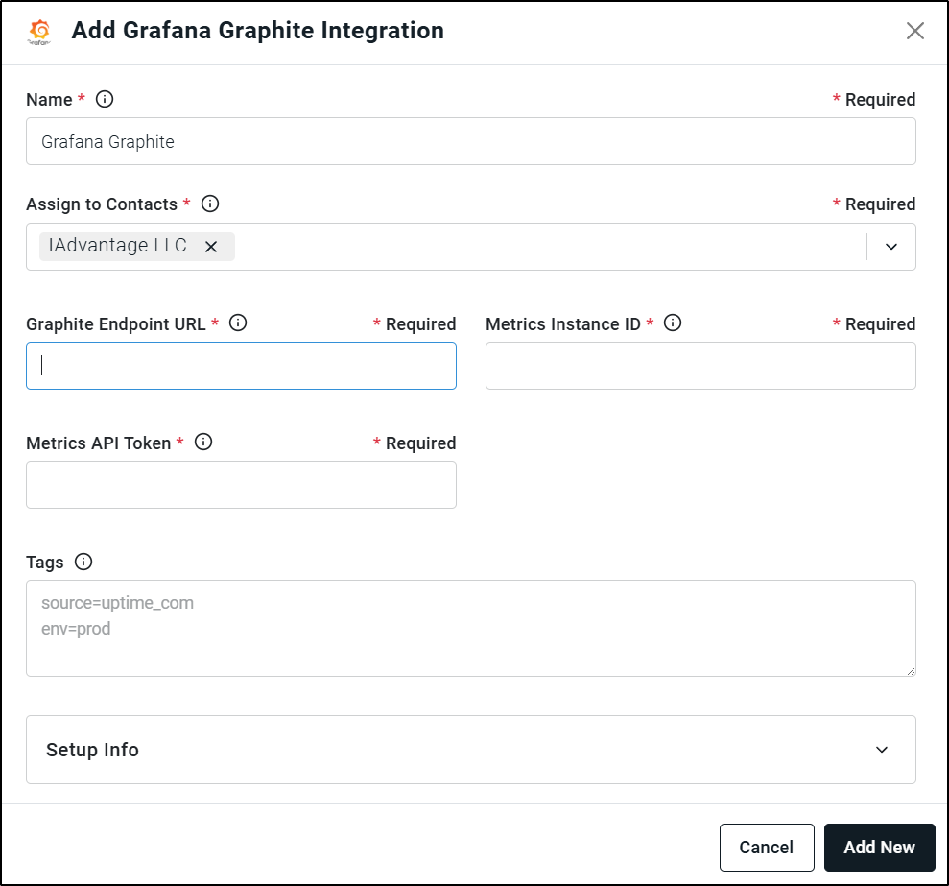Open the info icon next to Name
The image size is (949, 886).
(x=105, y=99)
